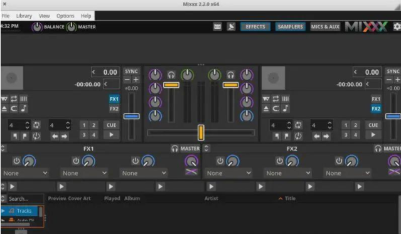Image resolution: width=401 pixels, height=234 pixels.
Task: Click the crossfader yellow handle
Action: [x=201, y=132]
